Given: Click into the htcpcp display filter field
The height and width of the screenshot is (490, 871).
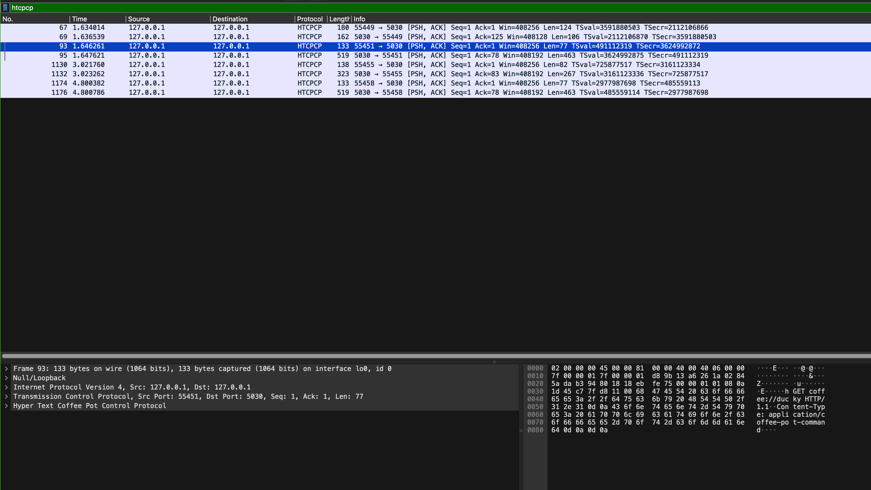Looking at the screenshot, I should click(406, 7).
